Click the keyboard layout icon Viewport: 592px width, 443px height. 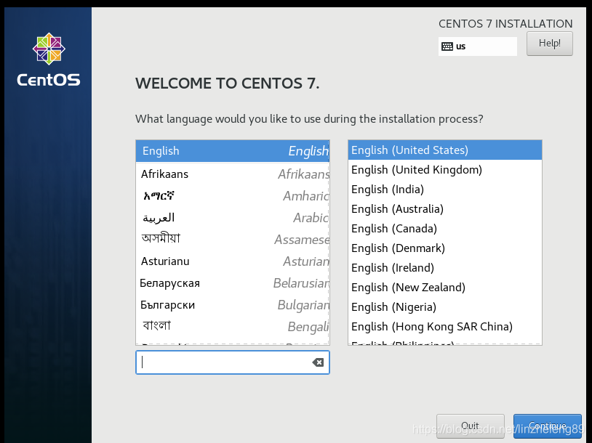coord(447,46)
